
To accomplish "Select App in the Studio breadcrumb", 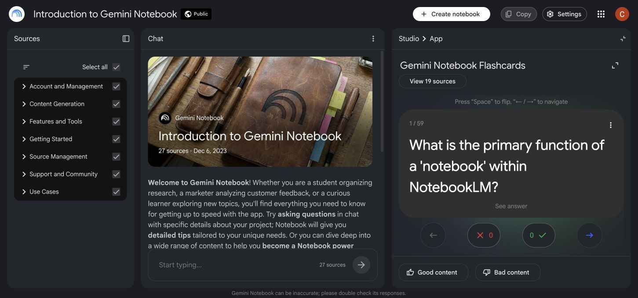I will click(x=436, y=39).
